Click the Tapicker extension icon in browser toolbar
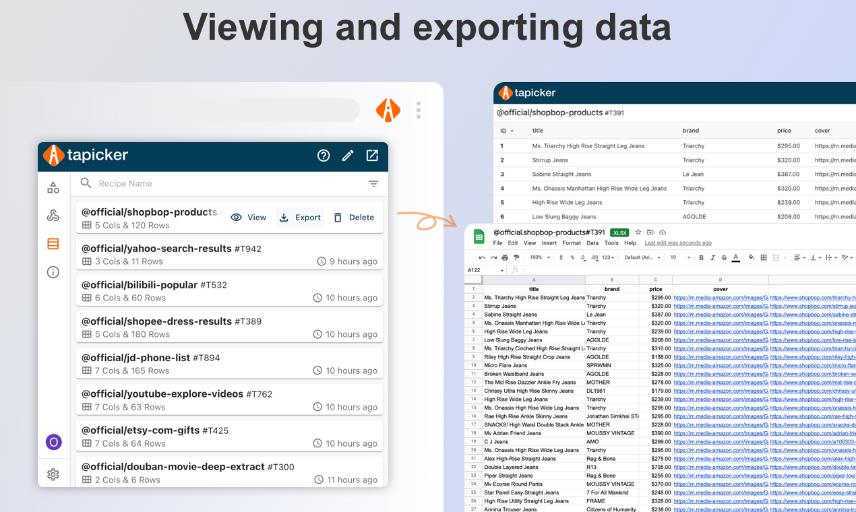The image size is (856, 512). [388, 110]
